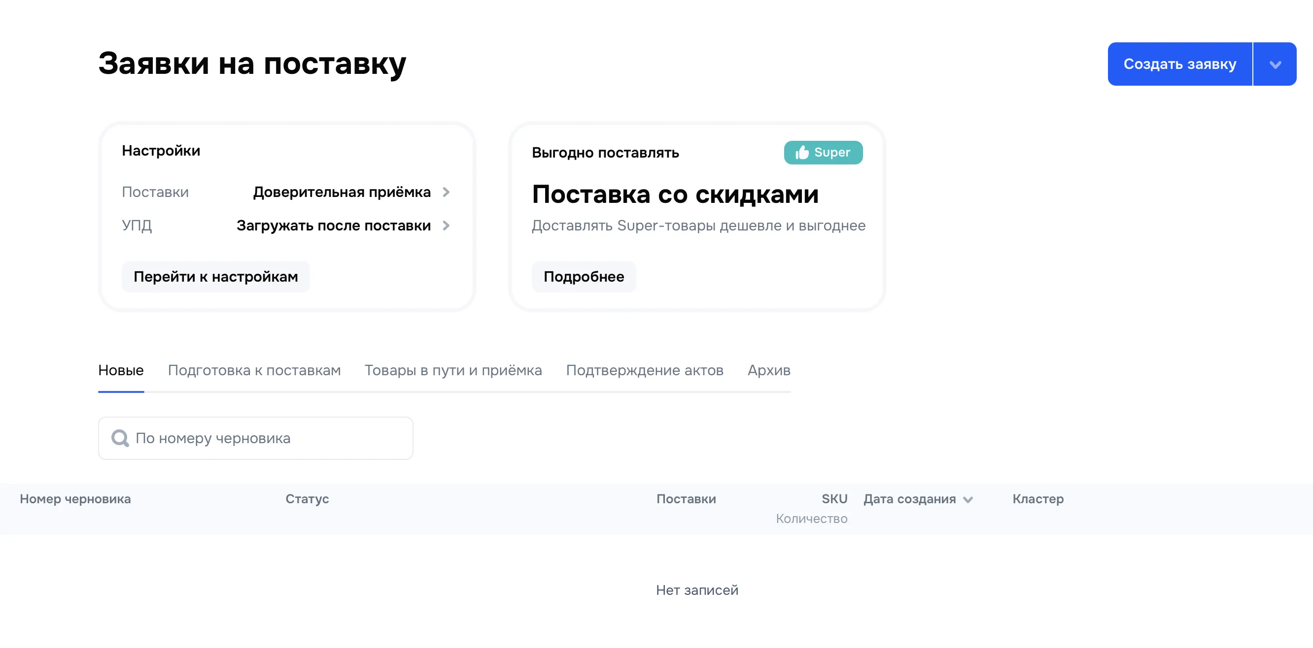The width and height of the screenshot is (1313, 648).
Task: Click the sort arrow beside Дата создания
Action: coord(969,500)
